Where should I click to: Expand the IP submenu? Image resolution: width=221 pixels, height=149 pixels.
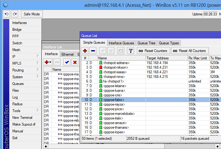[25, 57]
